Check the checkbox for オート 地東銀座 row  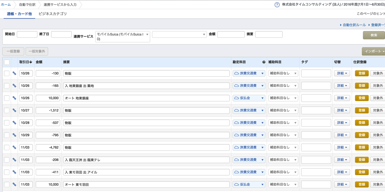(7, 98)
